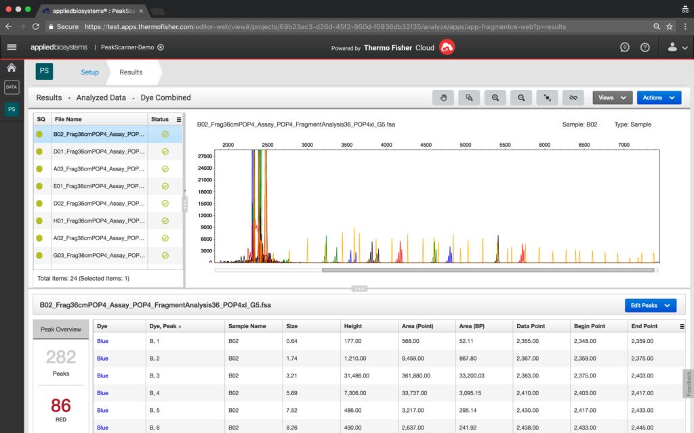
Task: Zoom in on the electropherogram plot
Action: pos(495,97)
